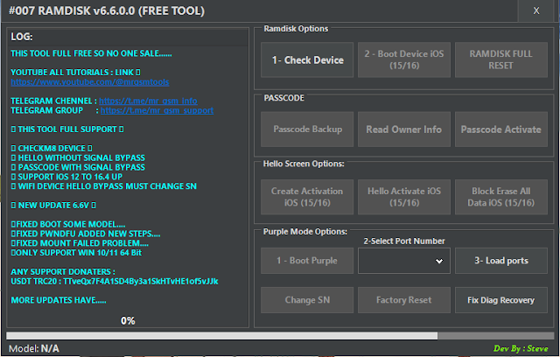Click the 1- Check Device button
The height and width of the screenshot is (357, 560).
(x=307, y=60)
